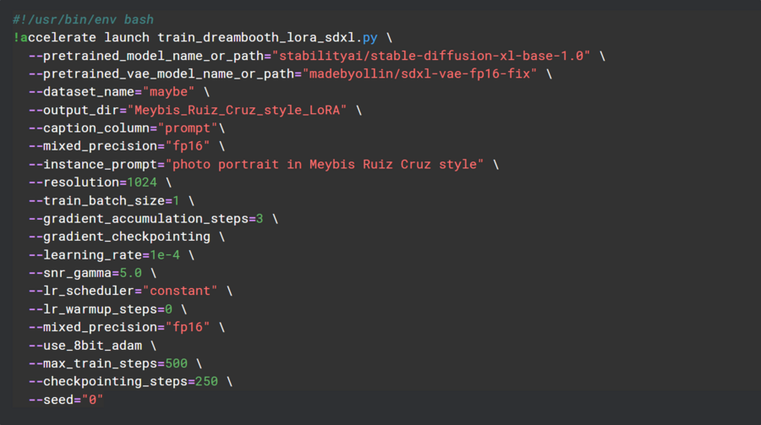761x425 pixels.
Task: Click the '--train_batch_size' argument
Action: point(96,200)
